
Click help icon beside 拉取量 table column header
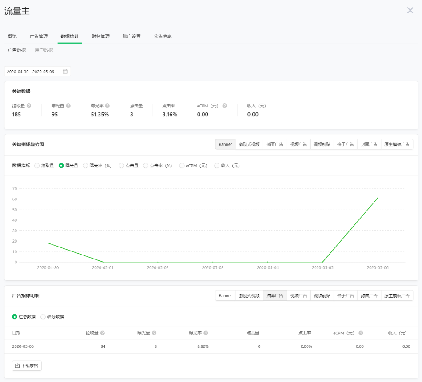[103, 333]
